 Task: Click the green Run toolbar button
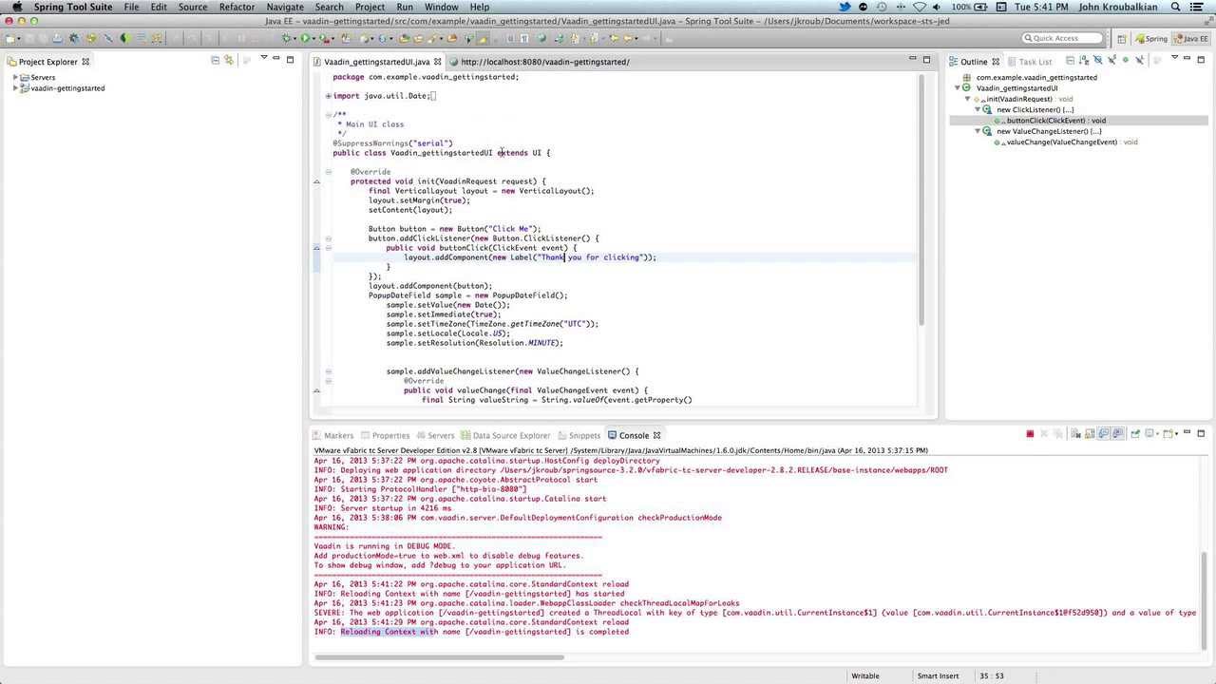click(x=305, y=38)
